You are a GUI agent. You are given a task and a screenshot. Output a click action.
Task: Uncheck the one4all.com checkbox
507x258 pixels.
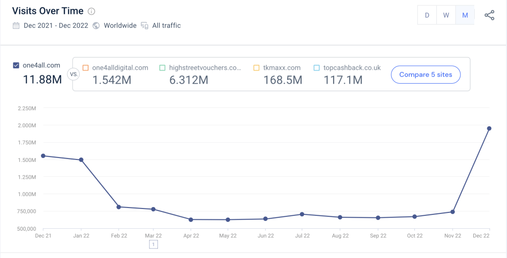(x=16, y=65)
